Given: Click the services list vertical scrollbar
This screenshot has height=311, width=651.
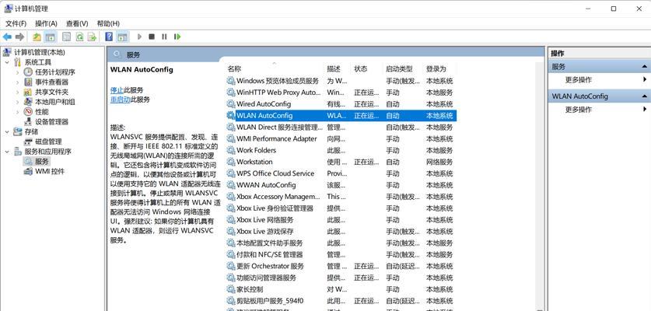Looking at the screenshot, I should click(540, 187).
